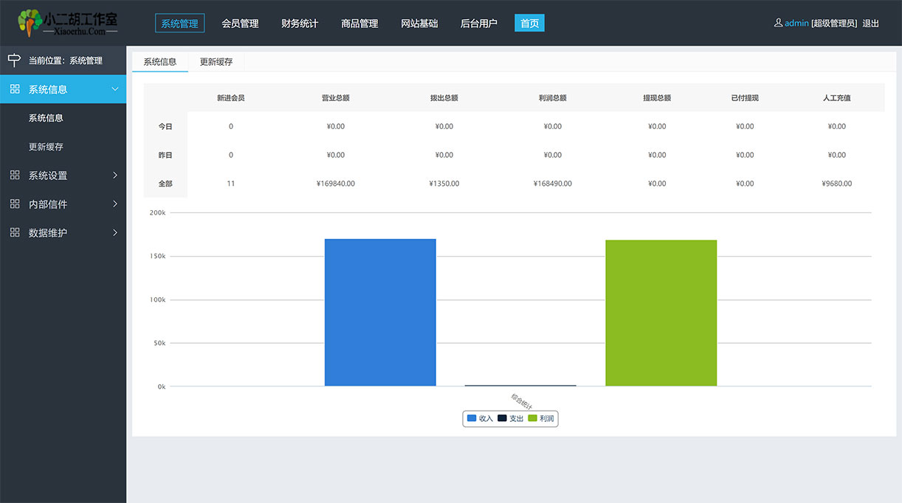This screenshot has height=503, width=902.
Task: Toggle the 收入 series in chart legend
Action: pyautogui.click(x=480, y=418)
